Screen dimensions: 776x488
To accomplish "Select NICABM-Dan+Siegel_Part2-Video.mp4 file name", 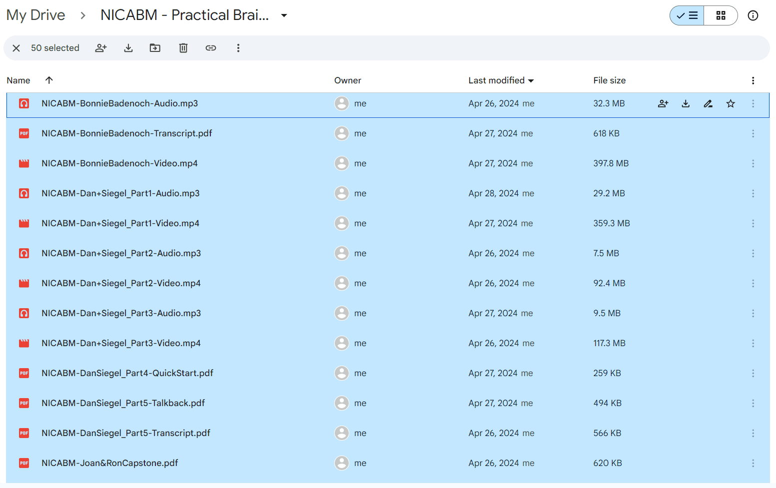I will click(x=121, y=283).
